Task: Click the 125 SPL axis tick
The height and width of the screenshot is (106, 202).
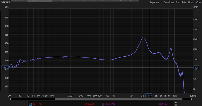Action: [x=6, y=86]
